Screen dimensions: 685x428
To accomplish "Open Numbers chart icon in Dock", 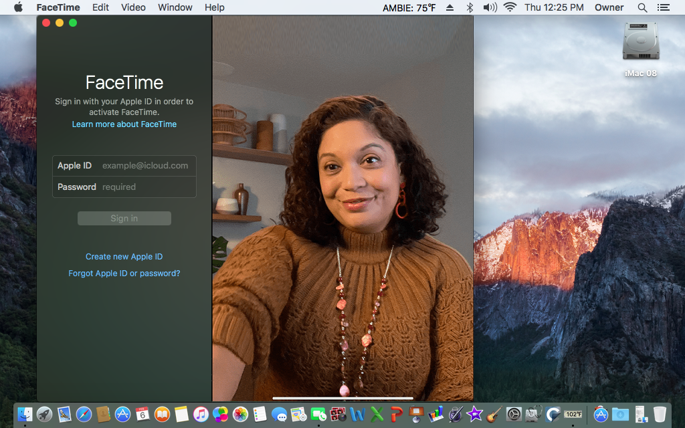I will coord(435,413).
